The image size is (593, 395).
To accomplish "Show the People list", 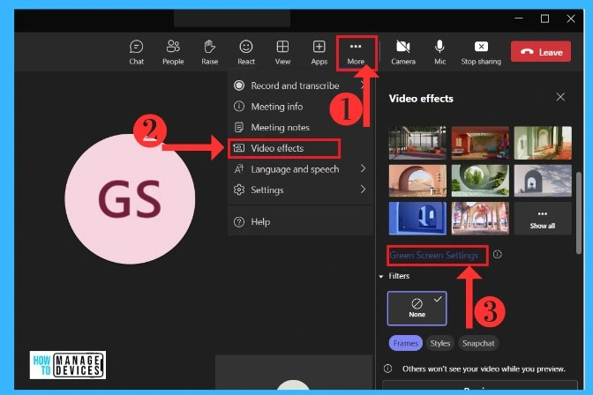I will point(173,52).
